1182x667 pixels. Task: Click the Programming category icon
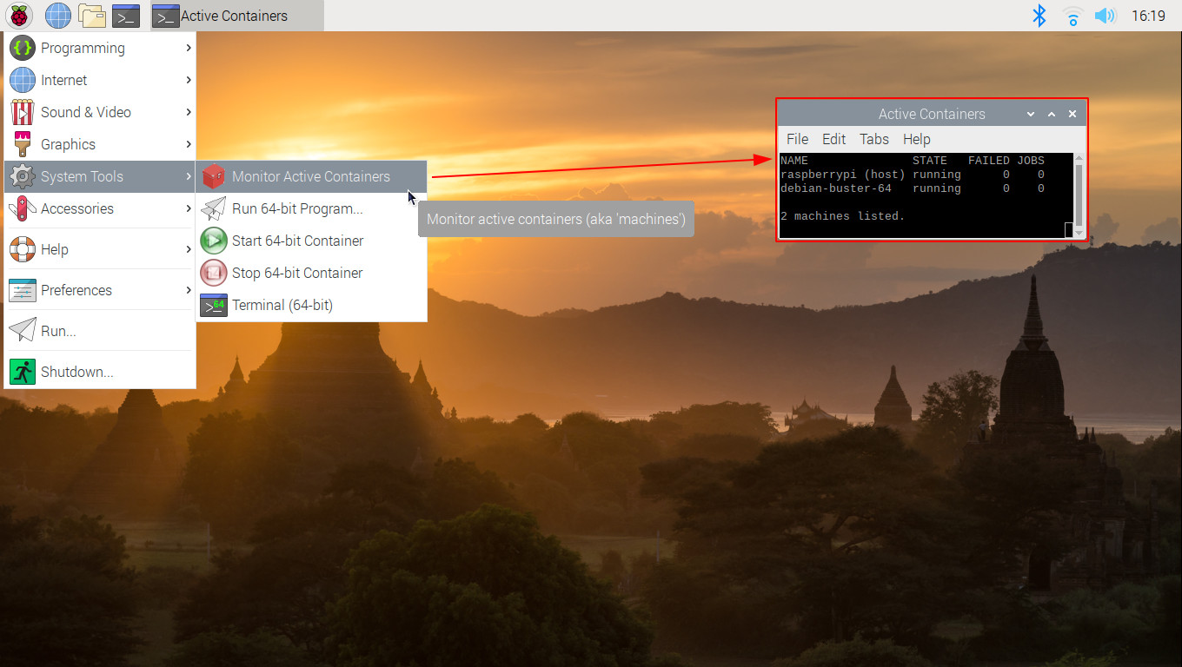tap(23, 48)
